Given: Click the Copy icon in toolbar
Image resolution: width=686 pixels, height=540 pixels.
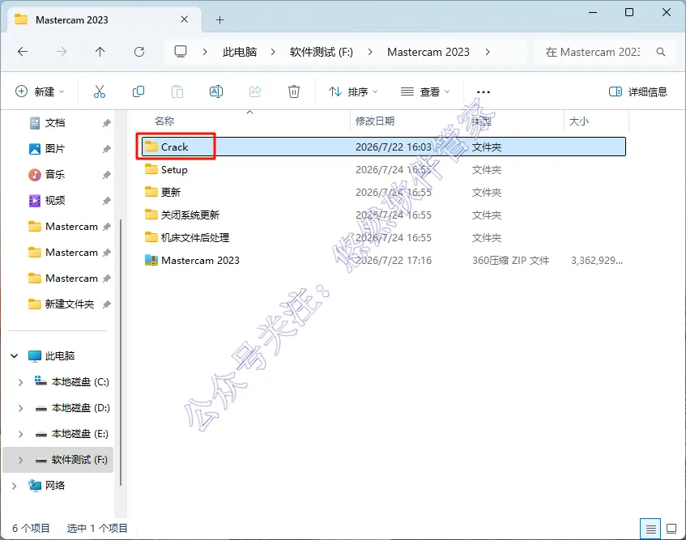Looking at the screenshot, I should coord(138,91).
